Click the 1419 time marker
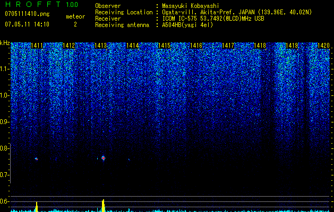This screenshot has width=334, height=212. pos(292,46)
